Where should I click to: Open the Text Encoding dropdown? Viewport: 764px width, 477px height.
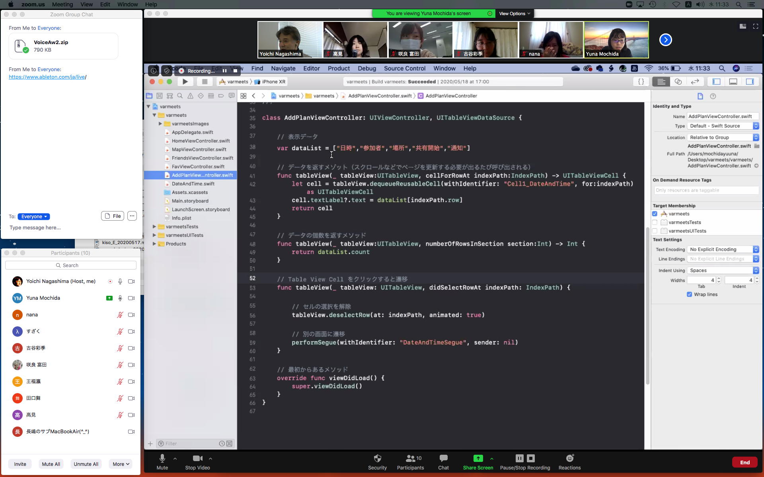(x=723, y=249)
